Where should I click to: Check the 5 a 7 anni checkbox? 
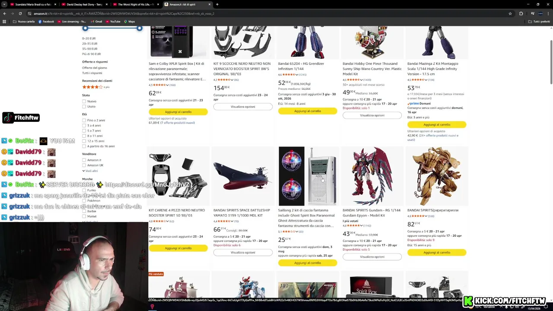84,130
